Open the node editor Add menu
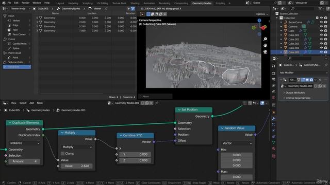This screenshot has height=185, width=330. pyautogui.click(x=31, y=103)
